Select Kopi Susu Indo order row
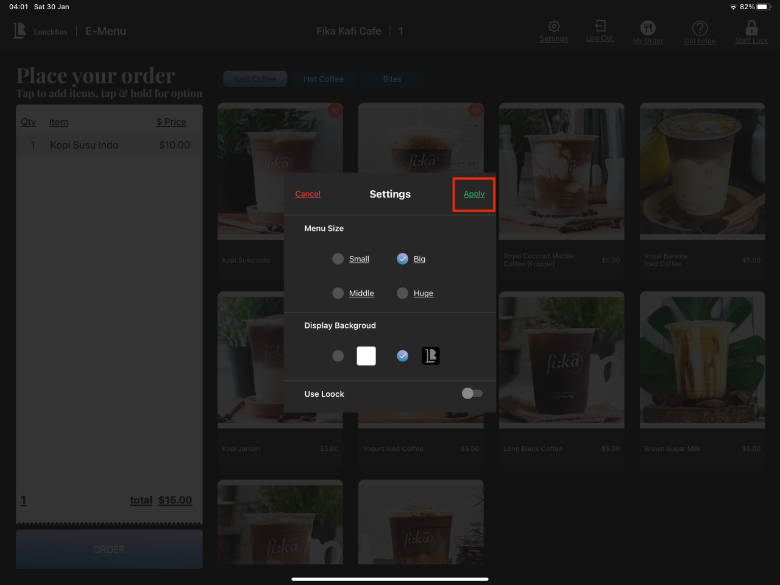Viewport: 780px width, 585px height. click(109, 145)
